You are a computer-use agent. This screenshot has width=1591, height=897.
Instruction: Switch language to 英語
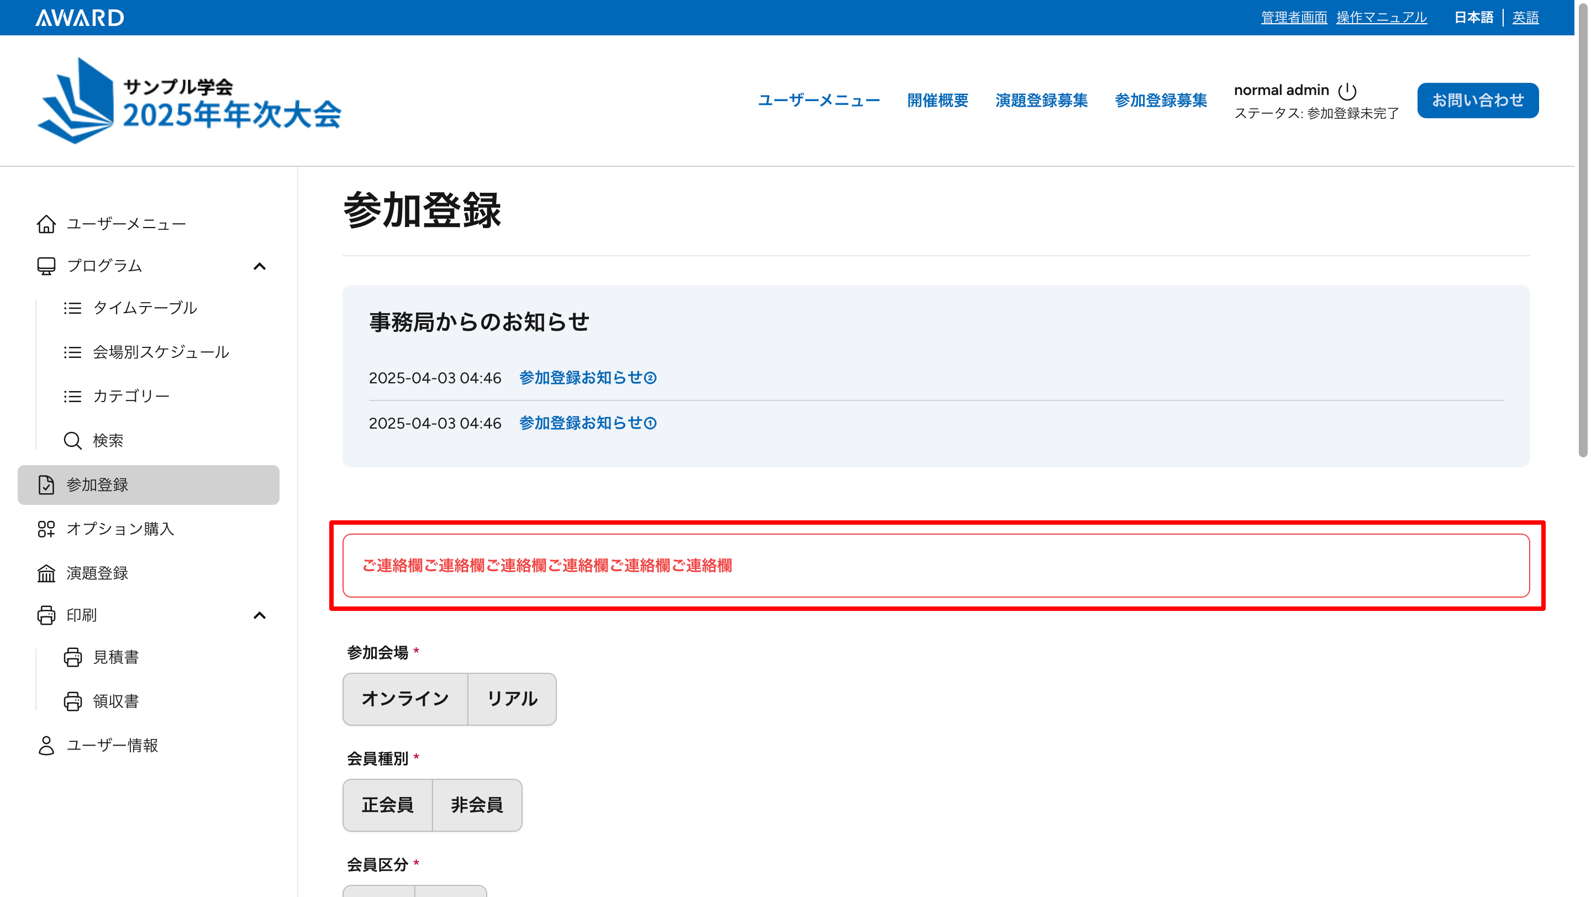click(1525, 17)
